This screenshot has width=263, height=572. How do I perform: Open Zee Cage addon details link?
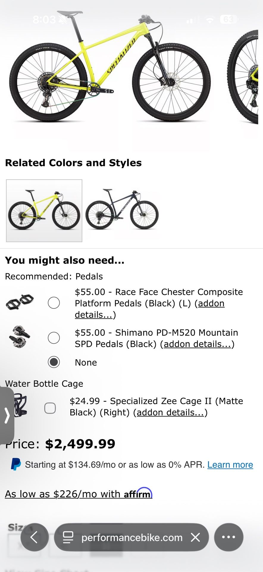170,413
